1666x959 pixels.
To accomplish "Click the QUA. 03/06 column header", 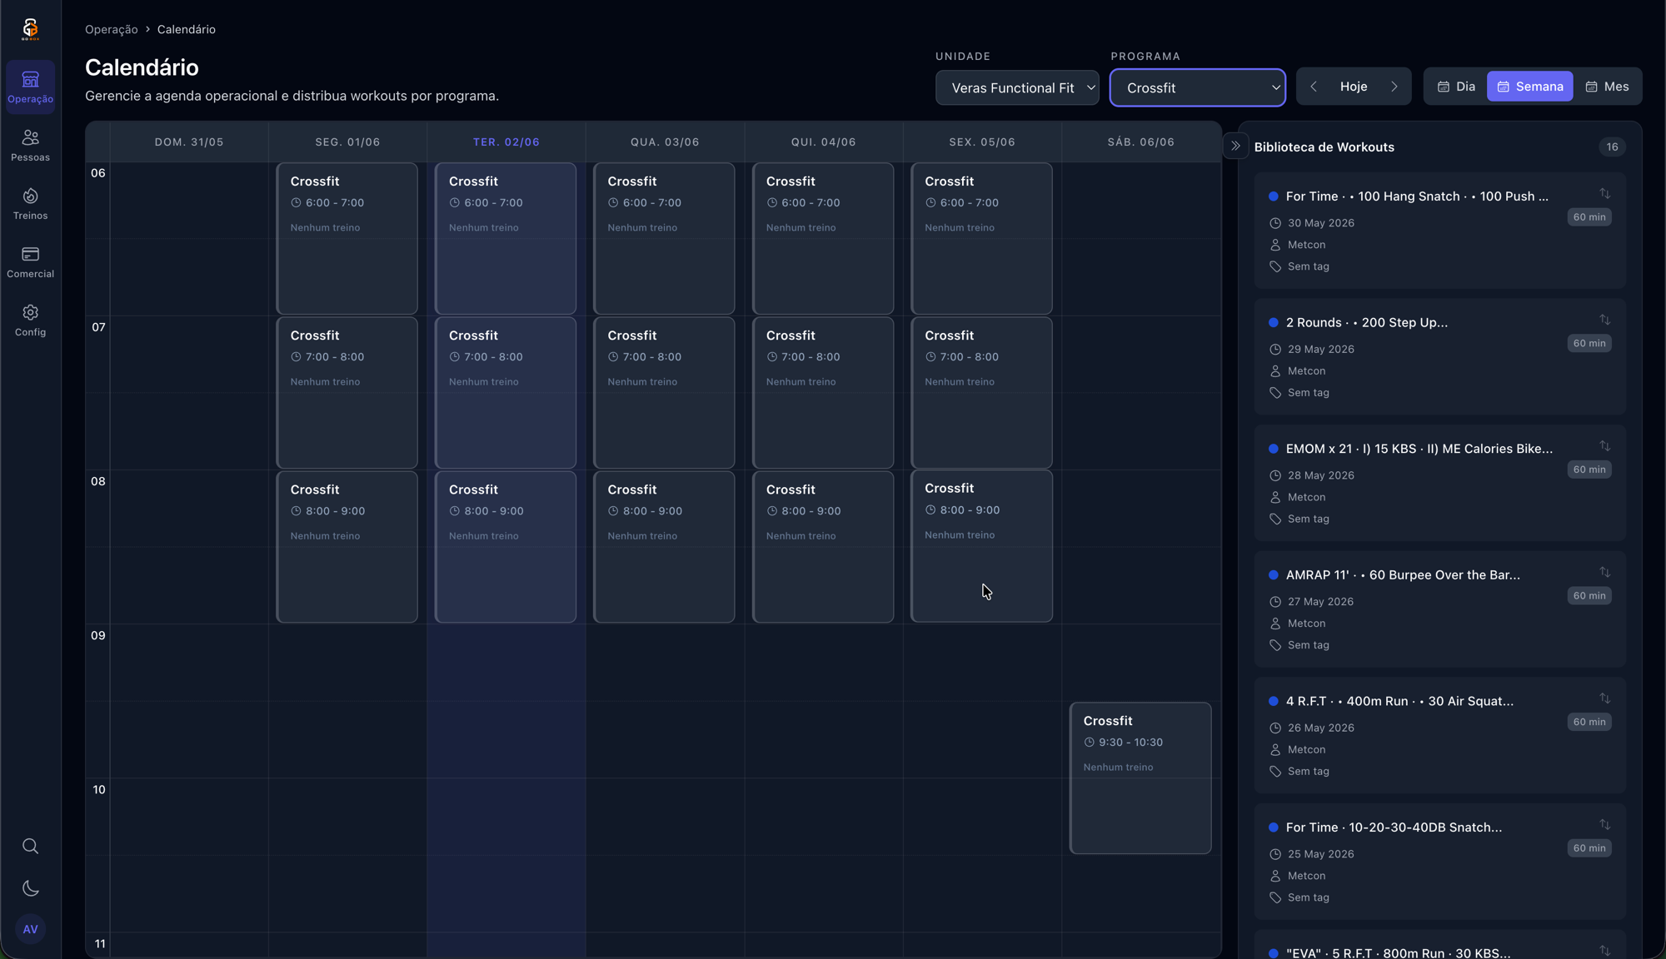I will (665, 142).
